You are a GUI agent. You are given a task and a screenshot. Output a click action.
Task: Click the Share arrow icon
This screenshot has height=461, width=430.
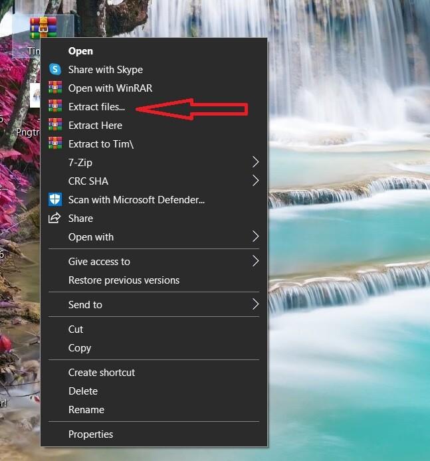tap(54, 218)
